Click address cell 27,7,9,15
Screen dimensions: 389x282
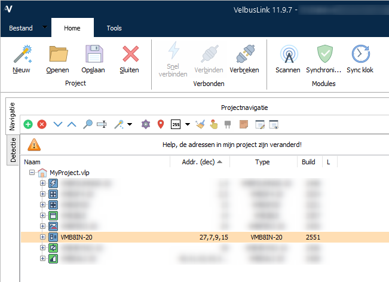[213, 237]
